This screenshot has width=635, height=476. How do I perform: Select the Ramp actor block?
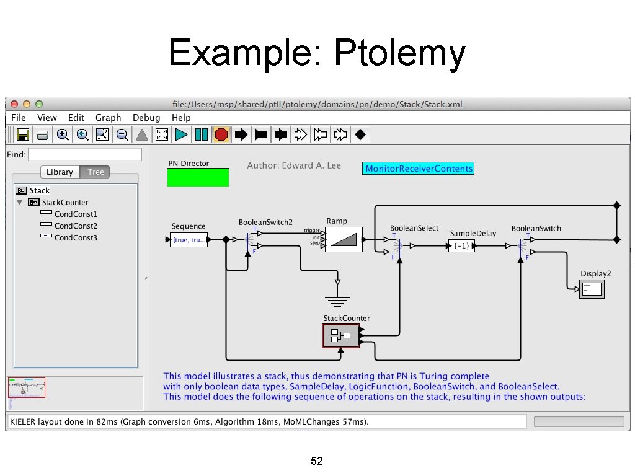pos(344,240)
